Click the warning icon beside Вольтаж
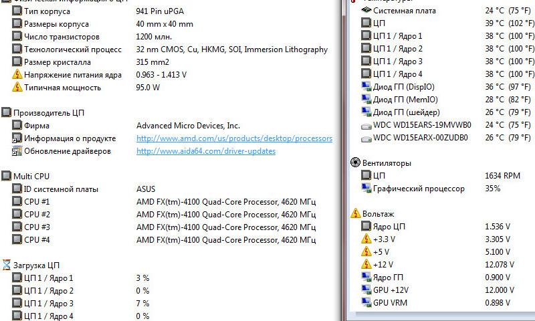535x321 pixels. click(356, 213)
